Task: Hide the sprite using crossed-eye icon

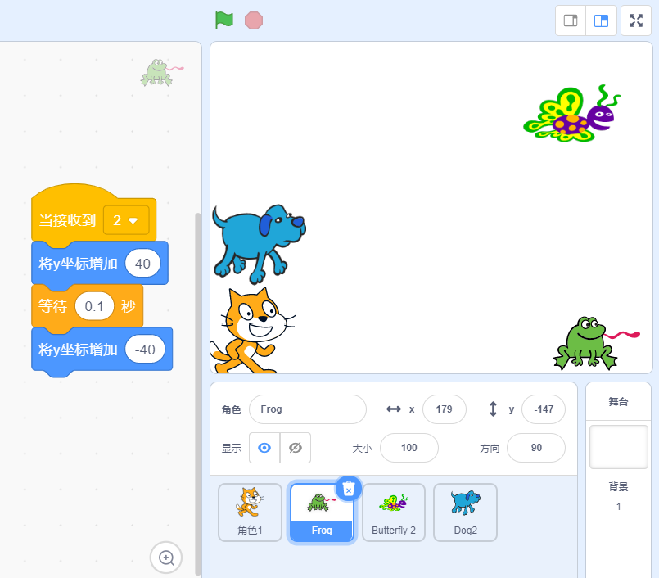Action: point(296,448)
